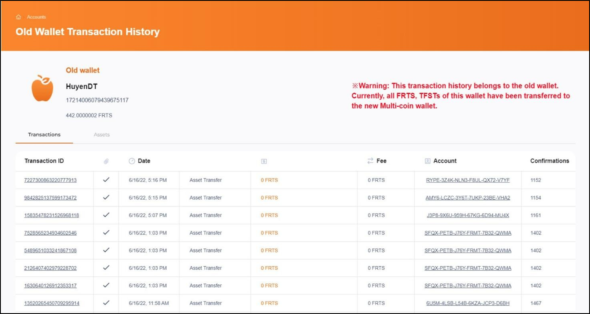Click the Confirmations column header
The height and width of the screenshot is (314, 590).
coord(549,161)
